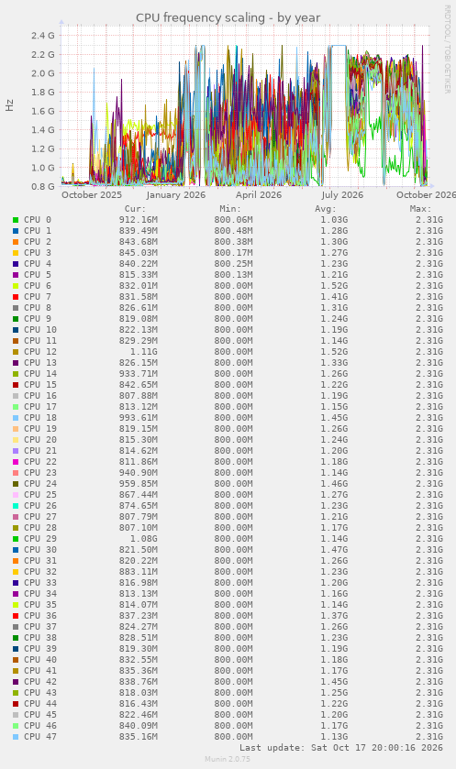Click the '0.8 G' y-axis tick label
This screenshot has width=456, height=769.
pos(43,186)
